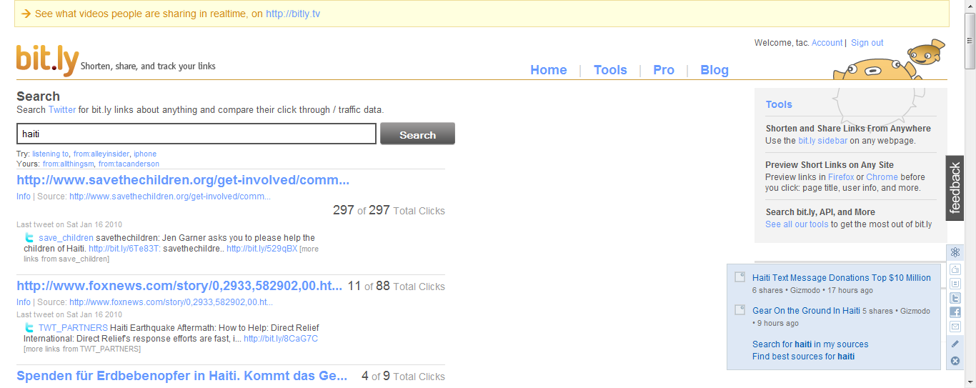Click the 4 of 9 Total Clicks count
Image resolution: width=976 pixels, height=388 pixels.
click(403, 376)
